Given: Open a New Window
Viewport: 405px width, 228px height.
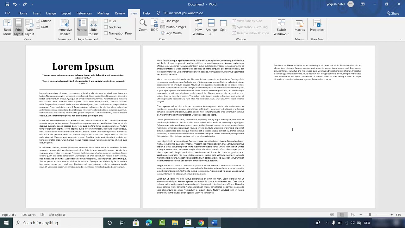Looking at the screenshot, I should click(x=198, y=28).
